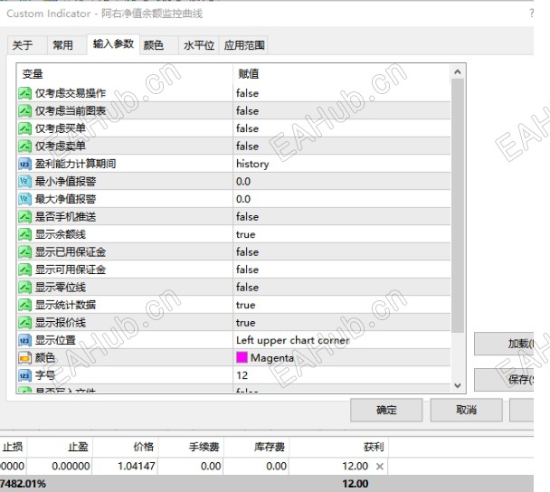This screenshot has width=550, height=492.
Task: Click the icon beside 是否手机推送
Action: pos(25,217)
